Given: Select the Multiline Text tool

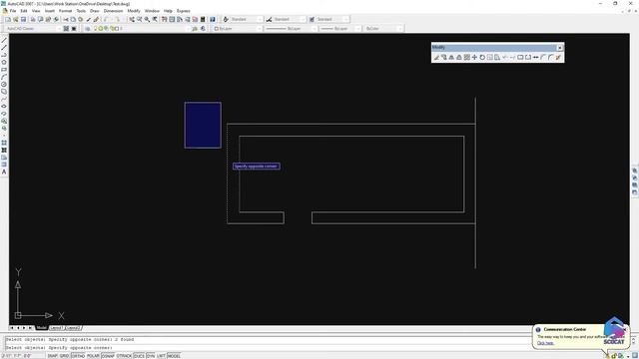Looking at the screenshot, I should pyautogui.click(x=4, y=173).
